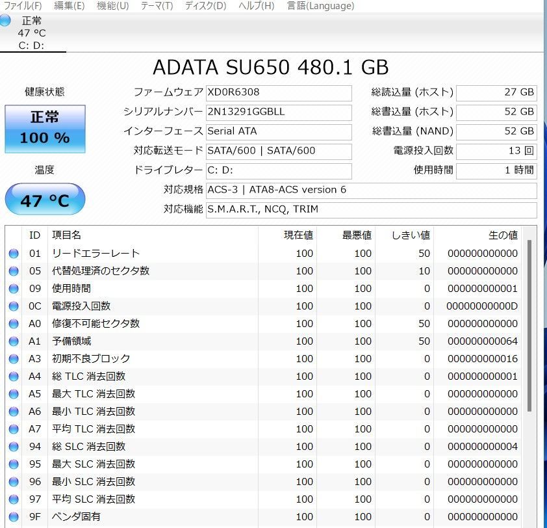
Task: Click the interface field Serial ATA
Action: pyautogui.click(x=279, y=132)
